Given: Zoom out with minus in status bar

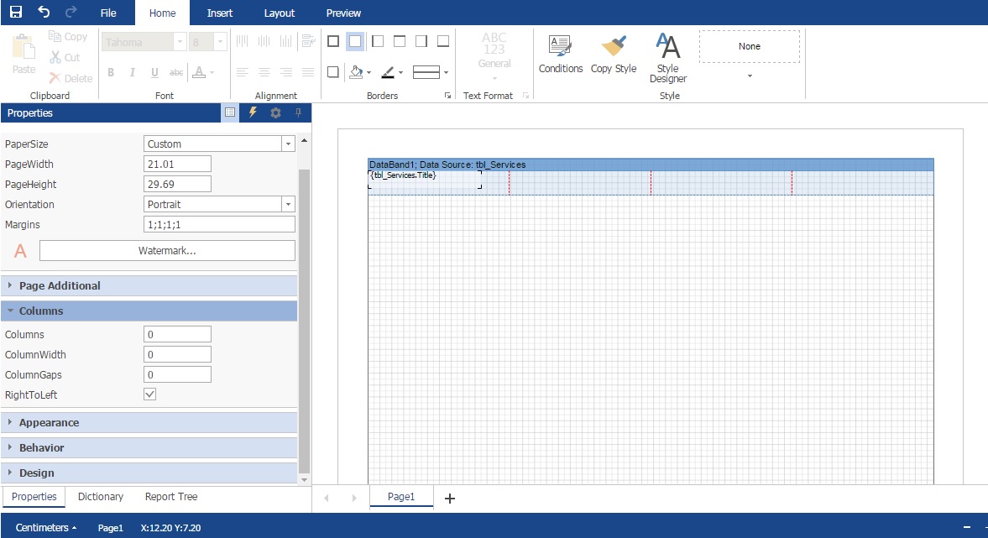Looking at the screenshot, I should [x=966, y=527].
